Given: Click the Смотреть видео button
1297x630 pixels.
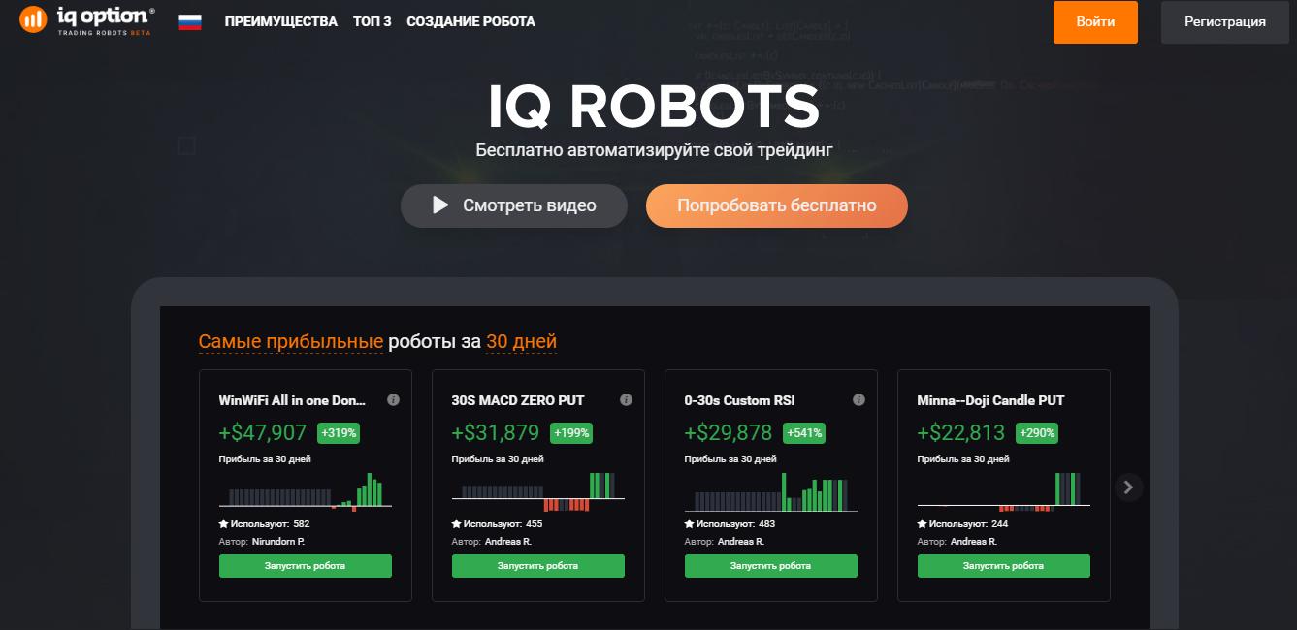Looking at the screenshot, I should 514,205.
